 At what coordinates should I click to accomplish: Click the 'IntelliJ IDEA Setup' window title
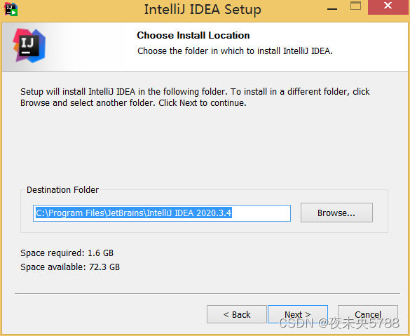tap(203, 9)
